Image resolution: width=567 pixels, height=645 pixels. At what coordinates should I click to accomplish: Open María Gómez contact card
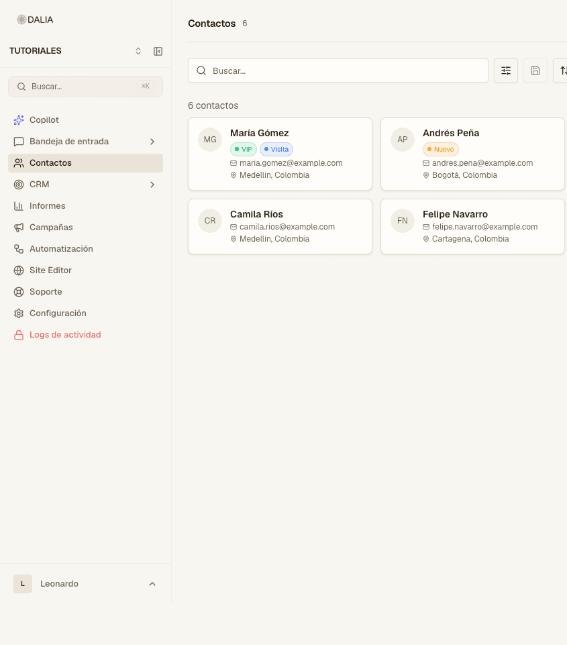(280, 154)
